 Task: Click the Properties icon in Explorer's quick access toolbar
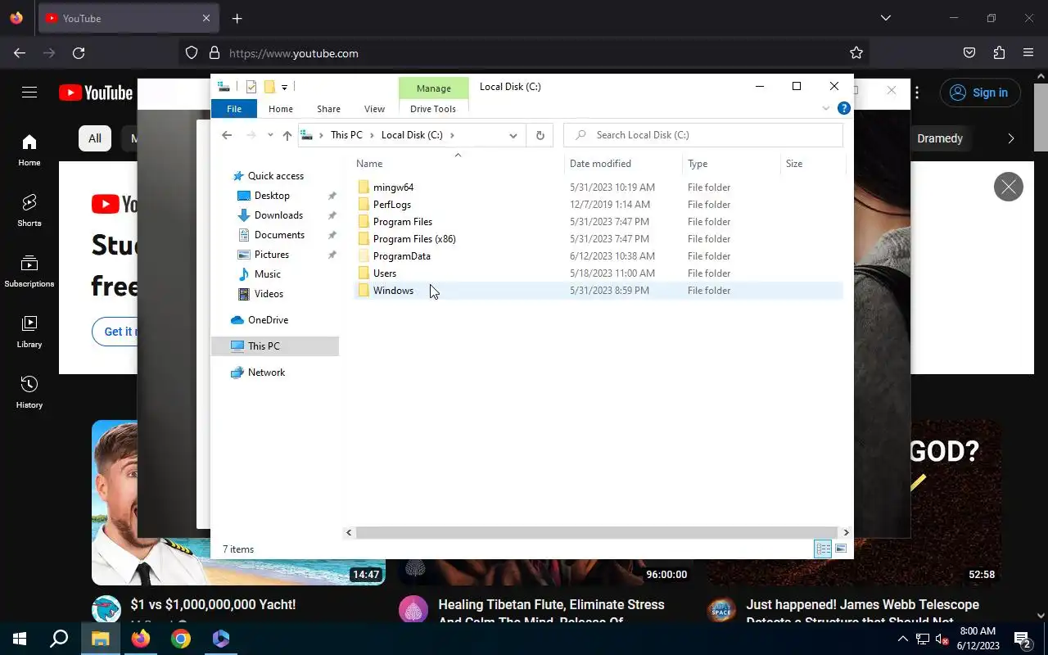click(251, 87)
